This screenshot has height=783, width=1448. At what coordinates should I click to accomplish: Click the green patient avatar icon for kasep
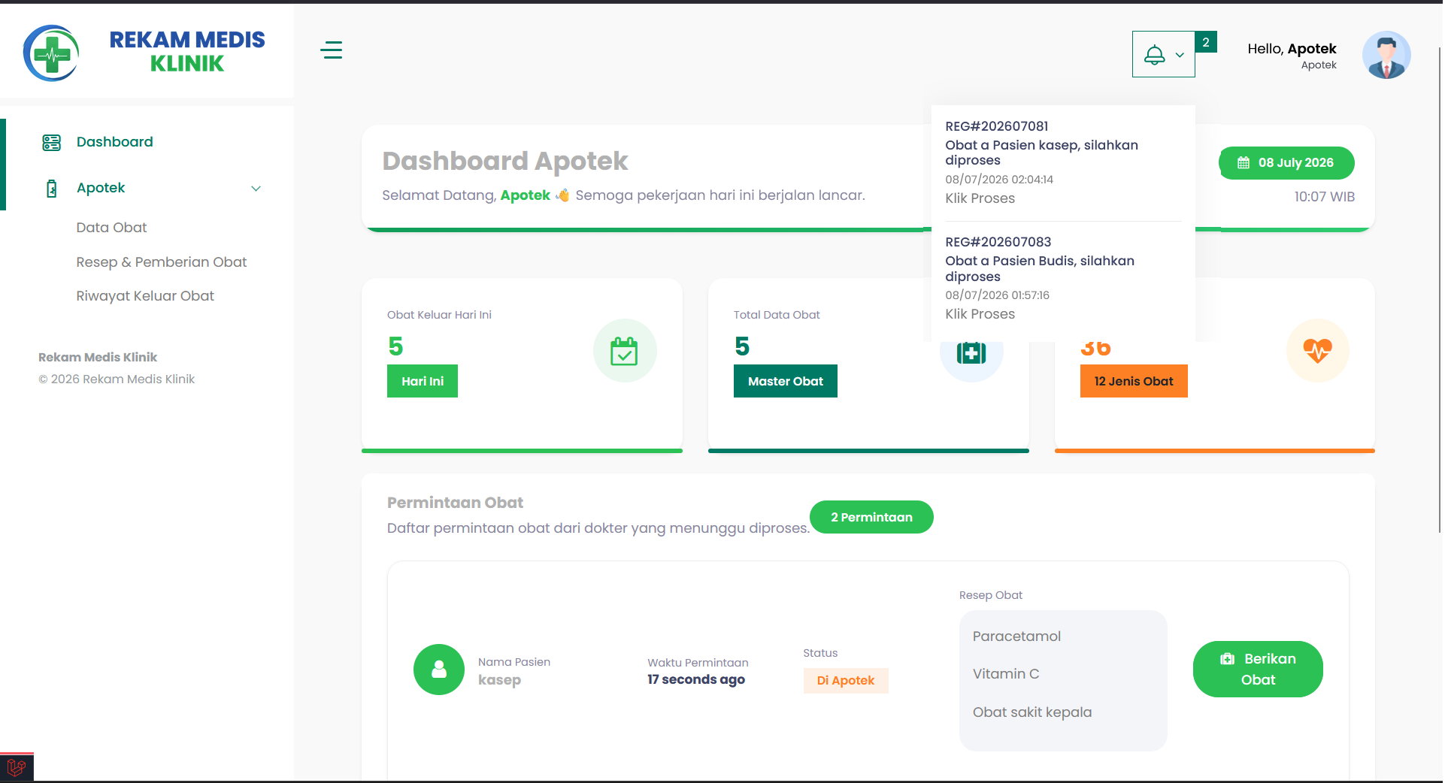[x=439, y=670]
